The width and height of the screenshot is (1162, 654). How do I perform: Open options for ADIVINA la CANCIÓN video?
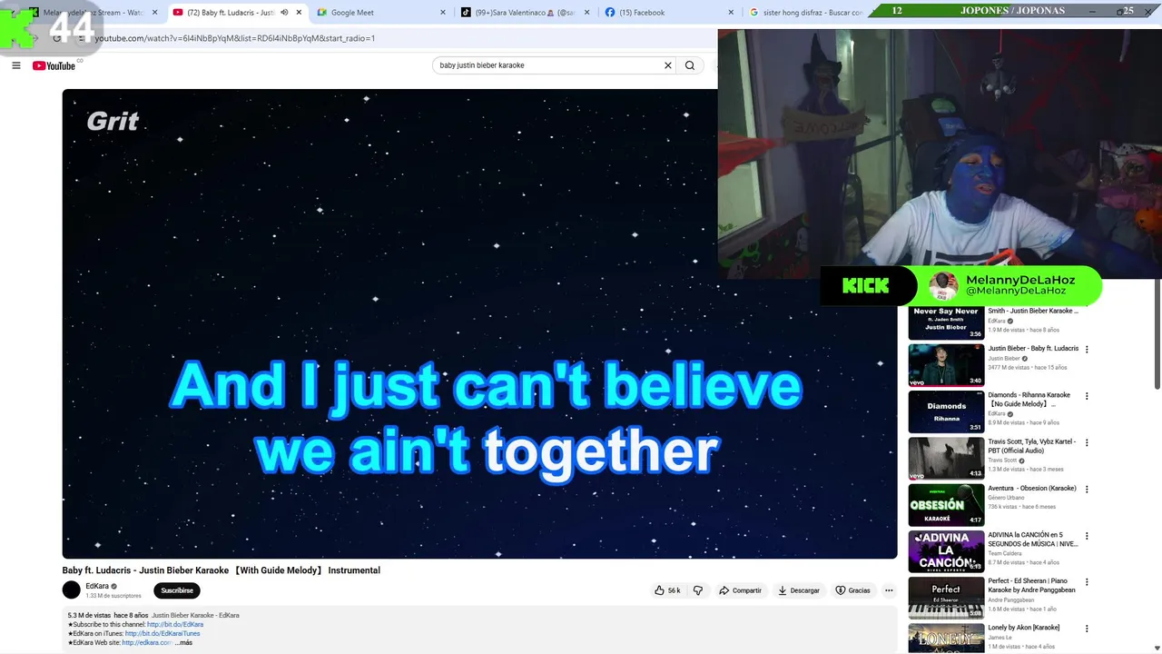point(1087,536)
